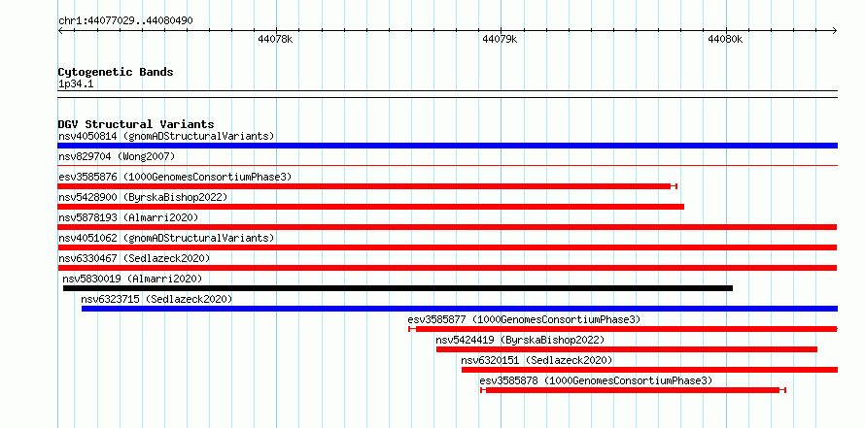Click the red esv3585876 variant bar

367,186
